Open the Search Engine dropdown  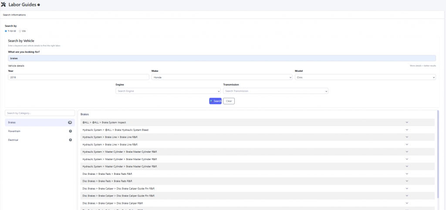point(168,91)
